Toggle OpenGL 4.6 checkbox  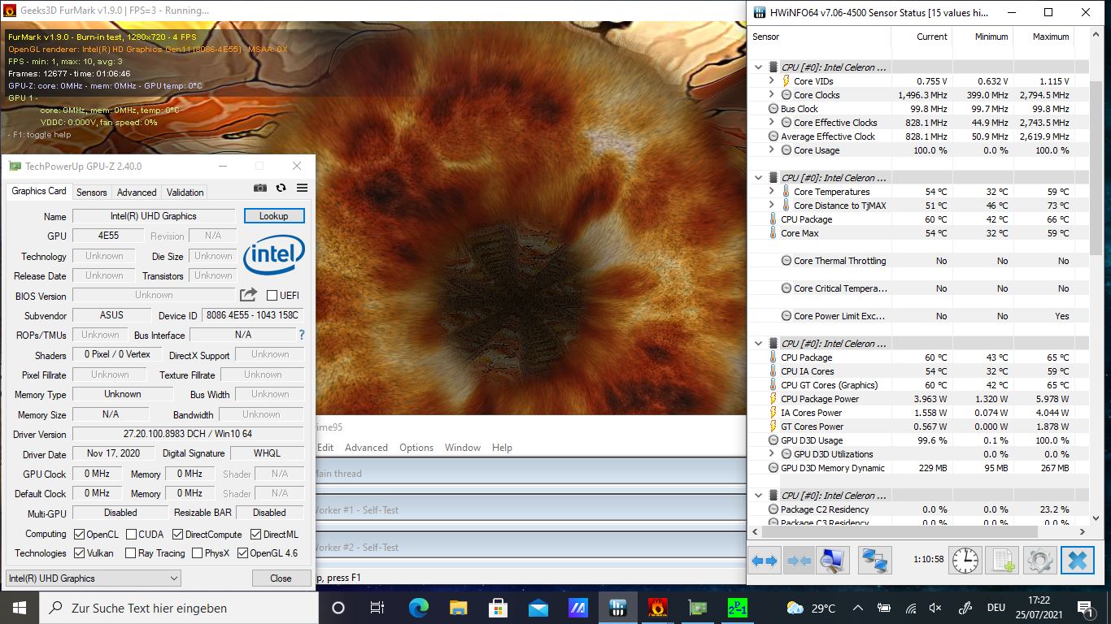coord(242,552)
